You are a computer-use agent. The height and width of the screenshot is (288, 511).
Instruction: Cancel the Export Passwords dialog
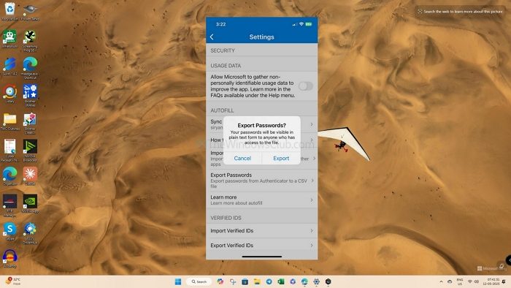click(242, 158)
